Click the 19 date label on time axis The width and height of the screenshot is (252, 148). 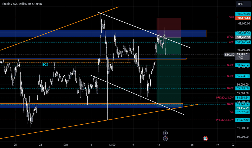[x=217, y=145]
